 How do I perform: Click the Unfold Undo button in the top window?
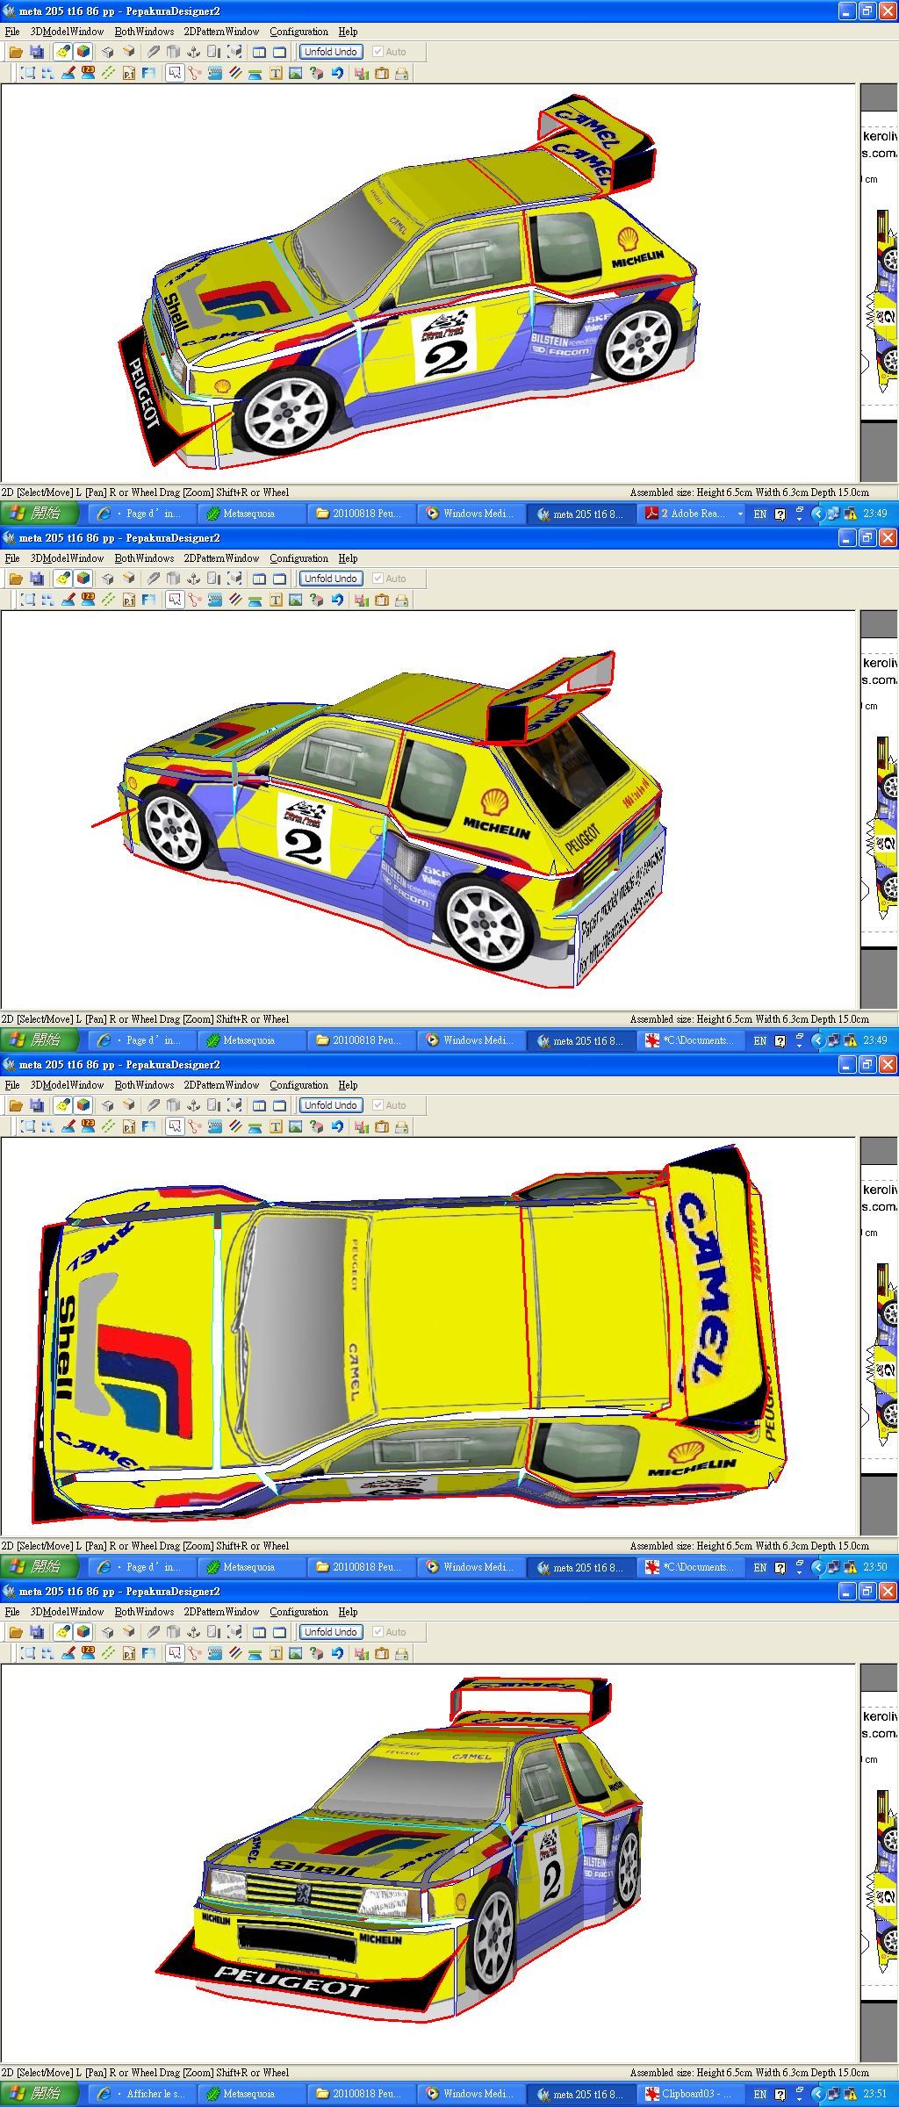point(331,52)
